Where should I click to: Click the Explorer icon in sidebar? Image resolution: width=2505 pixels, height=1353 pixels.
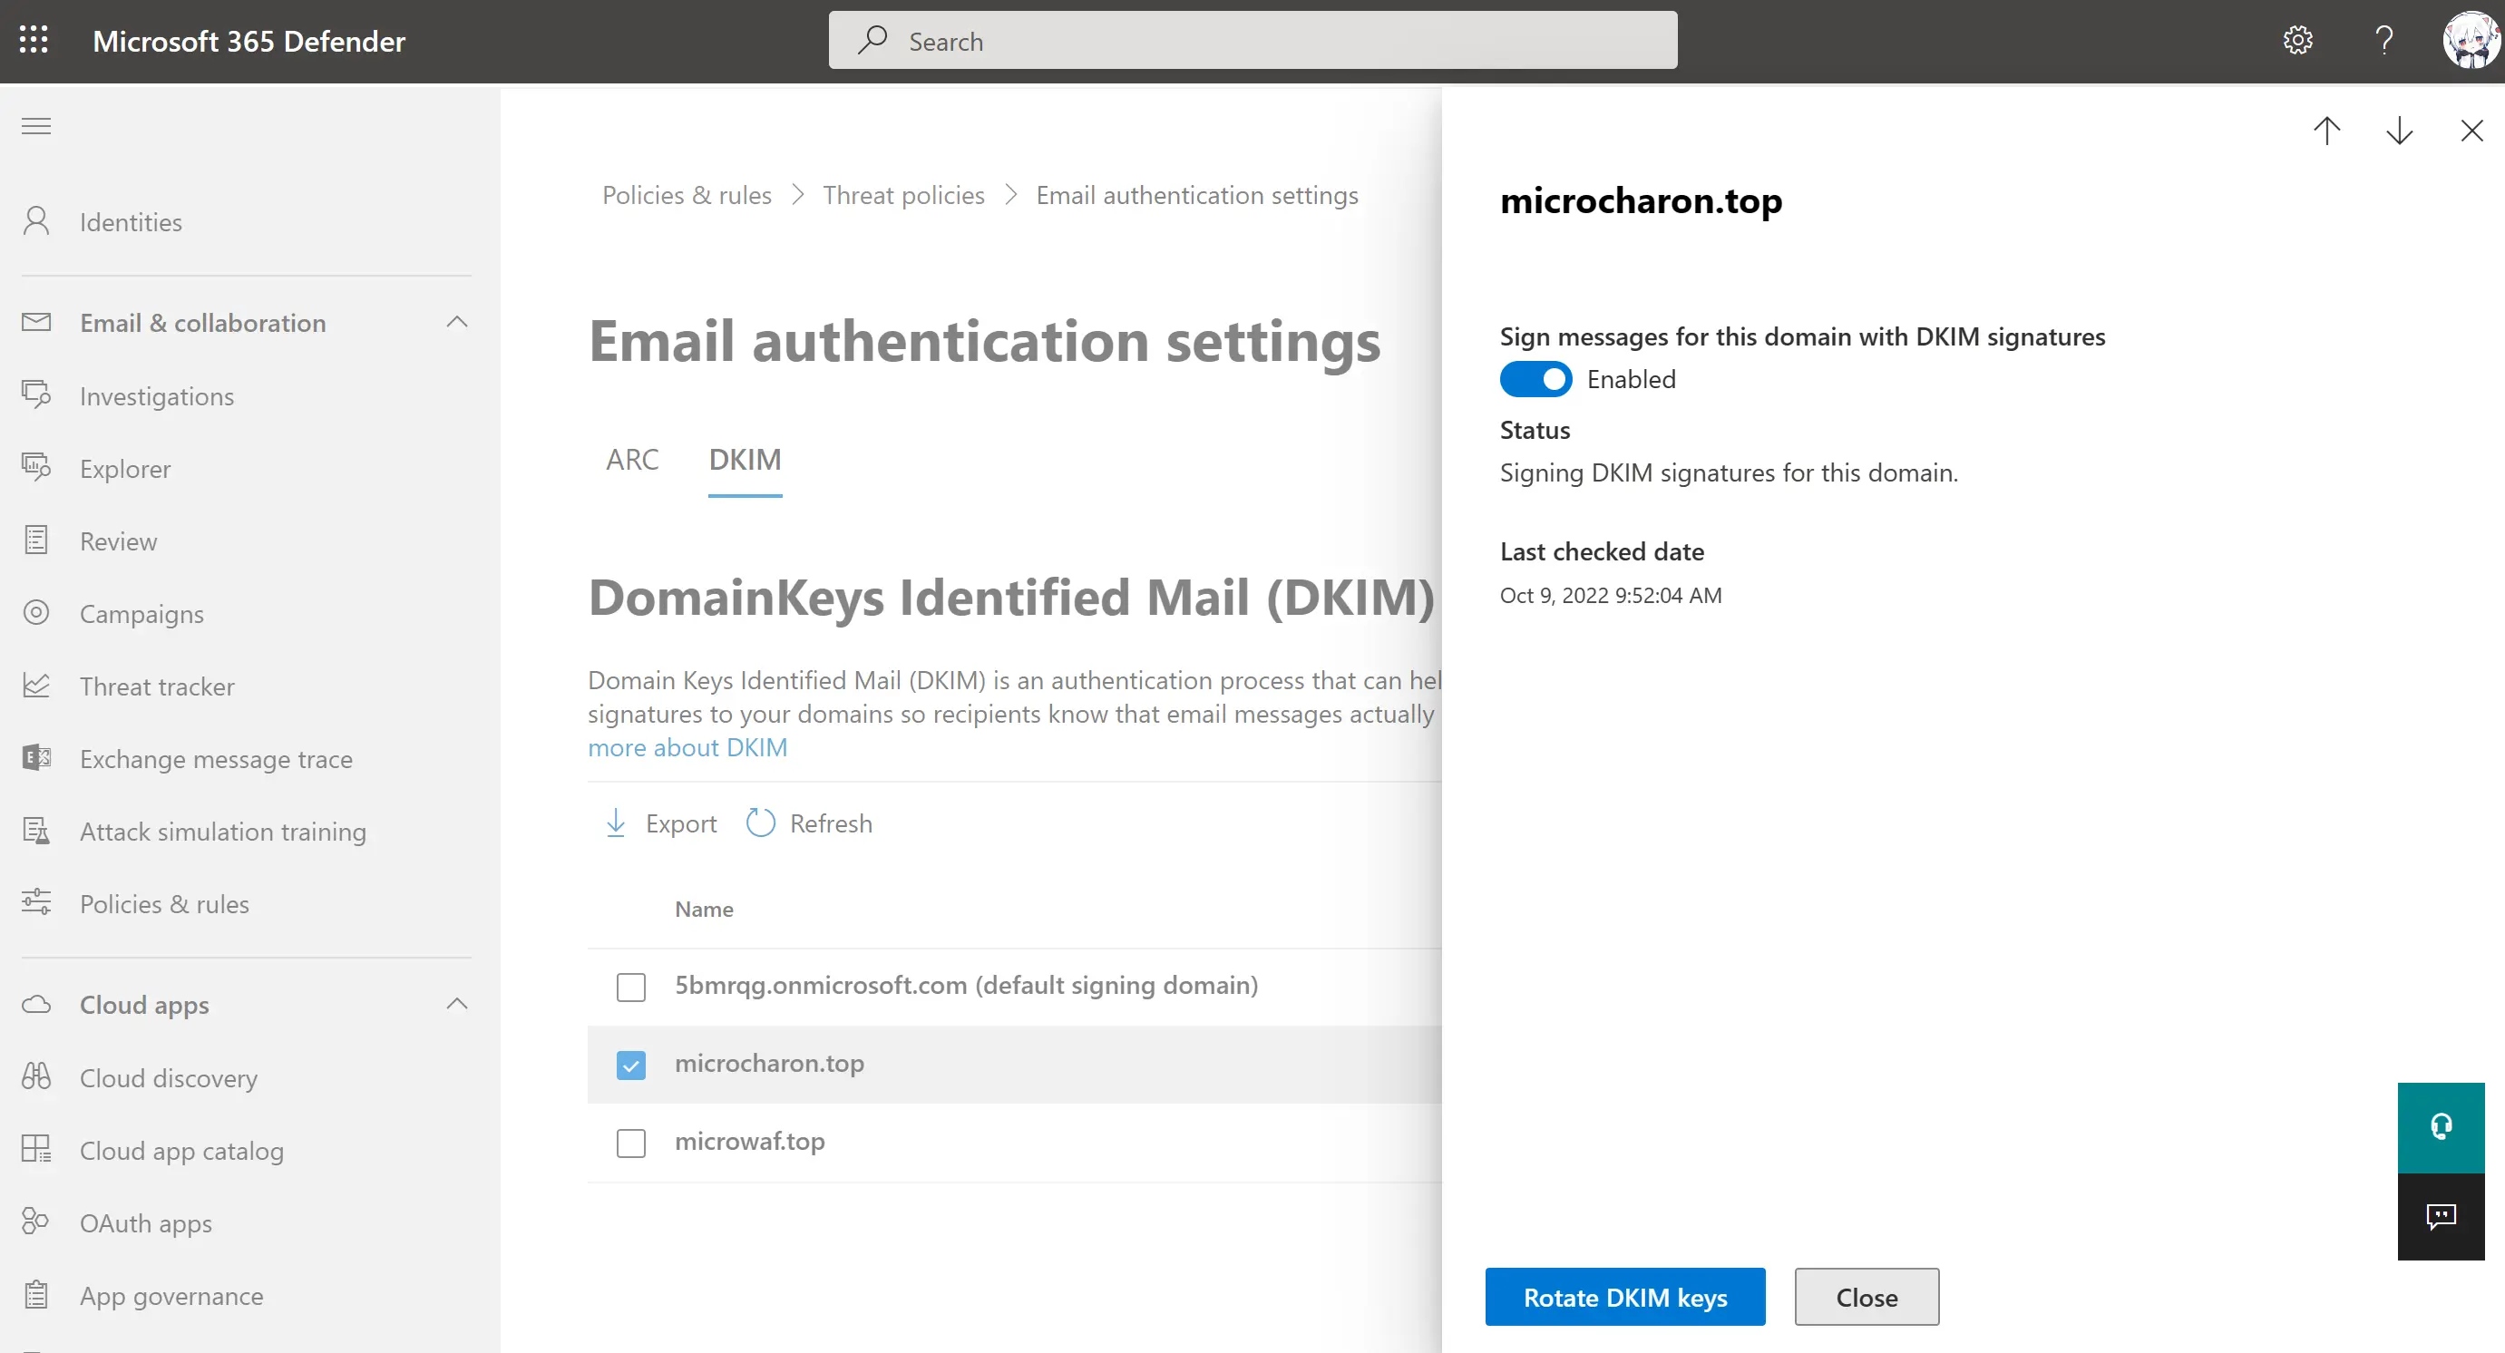pyautogui.click(x=36, y=468)
